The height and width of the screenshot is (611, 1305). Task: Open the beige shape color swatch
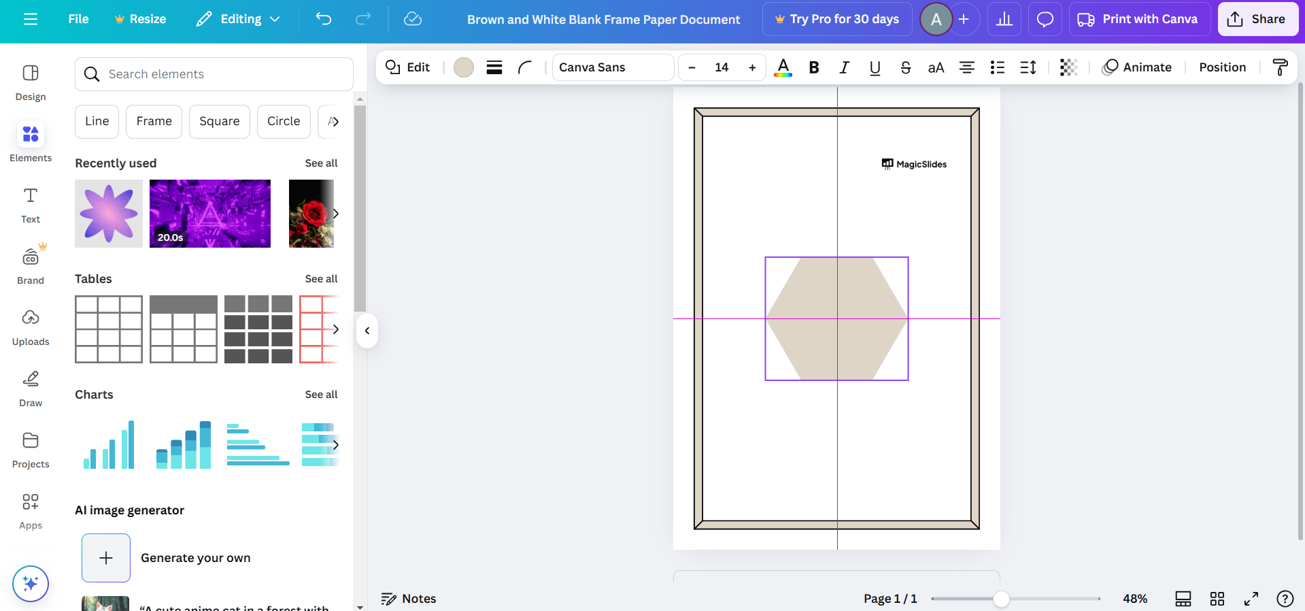click(x=464, y=67)
